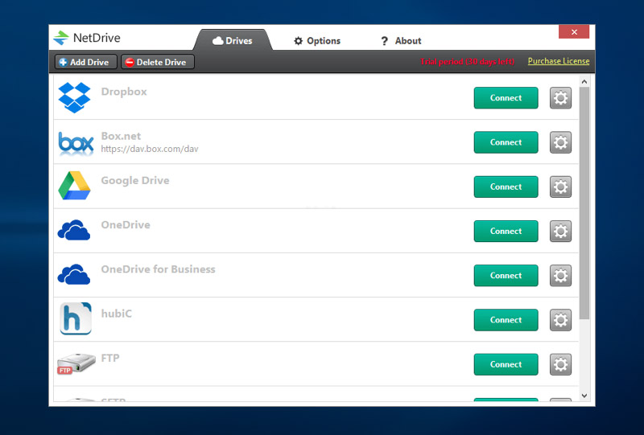
Task: Select the Google Drive name label
Action: (x=135, y=181)
